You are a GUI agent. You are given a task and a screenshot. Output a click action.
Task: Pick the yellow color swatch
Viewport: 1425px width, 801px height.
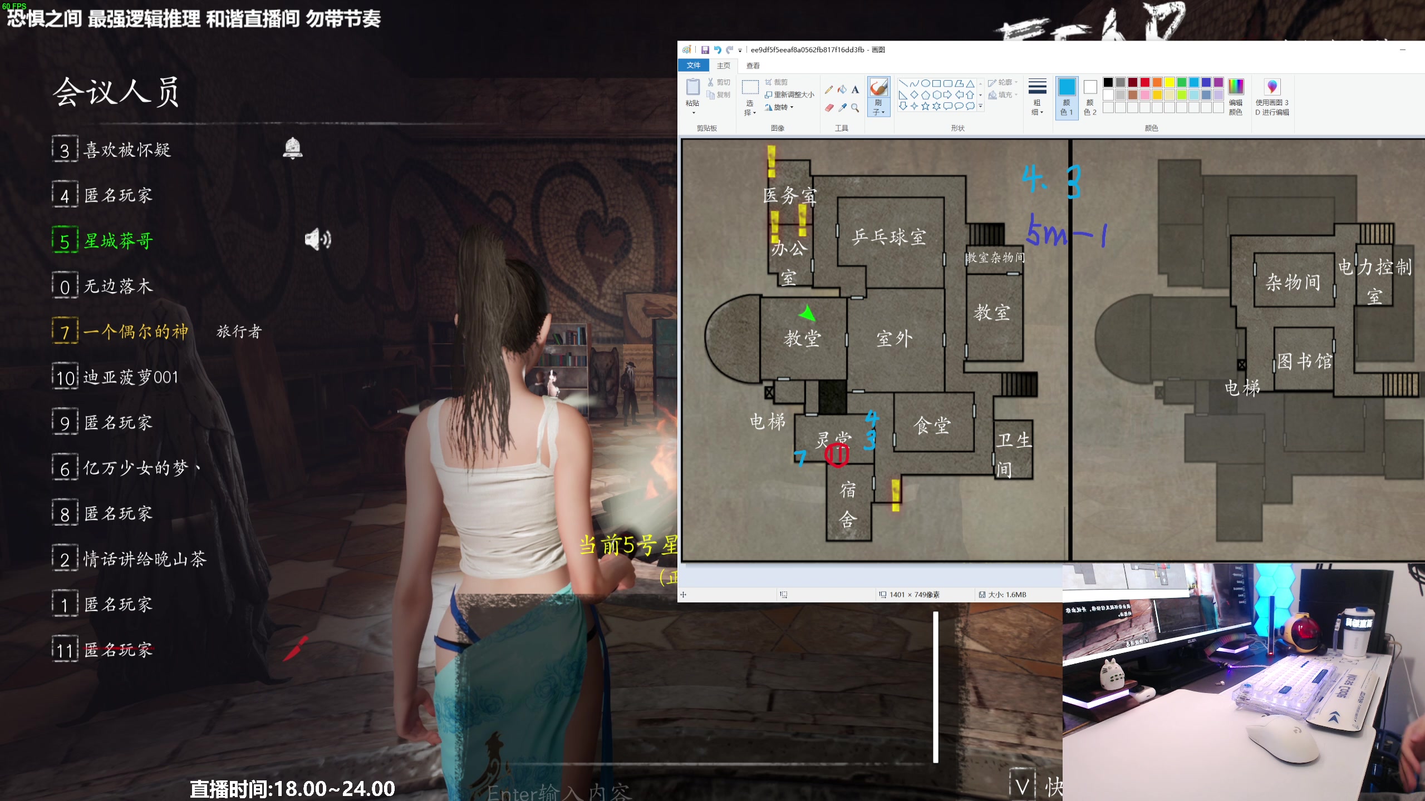click(x=1170, y=83)
